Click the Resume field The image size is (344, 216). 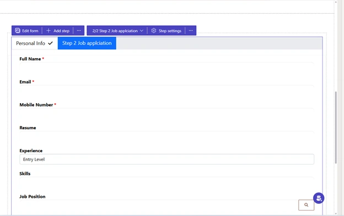pos(166,137)
